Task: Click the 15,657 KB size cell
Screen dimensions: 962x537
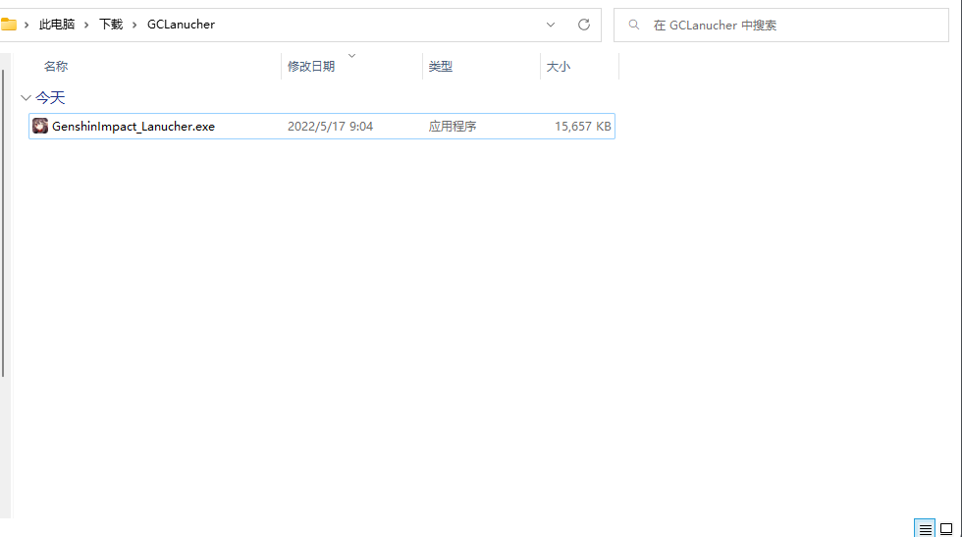Action: pyautogui.click(x=582, y=127)
